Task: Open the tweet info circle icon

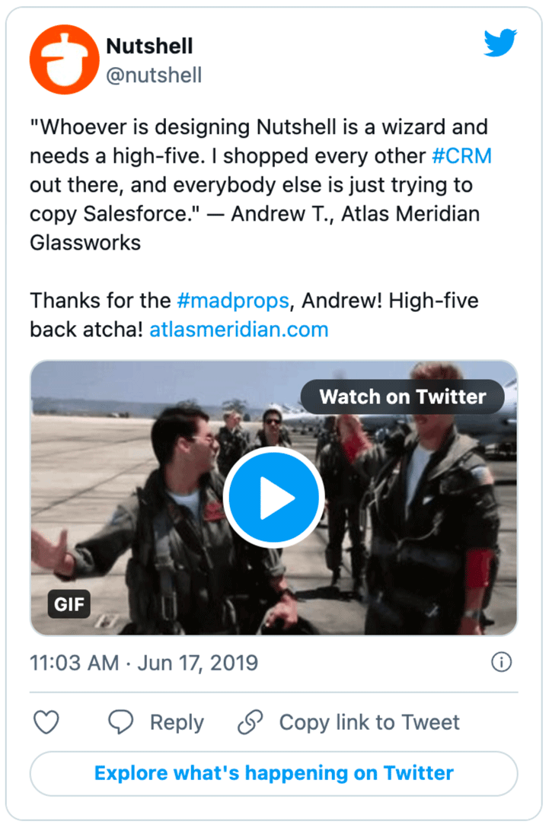Action: coord(501,663)
